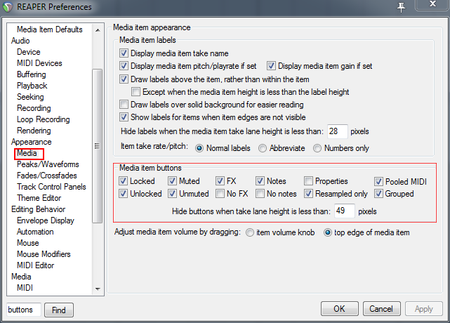Select item volume knob dragging option
Viewport: 450px width, 323px height.
click(250, 232)
